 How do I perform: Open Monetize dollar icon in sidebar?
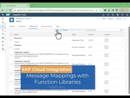coord(3,45)
